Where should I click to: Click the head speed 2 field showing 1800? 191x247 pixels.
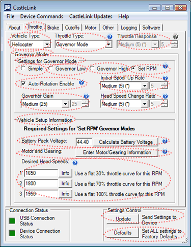click(x=41, y=184)
